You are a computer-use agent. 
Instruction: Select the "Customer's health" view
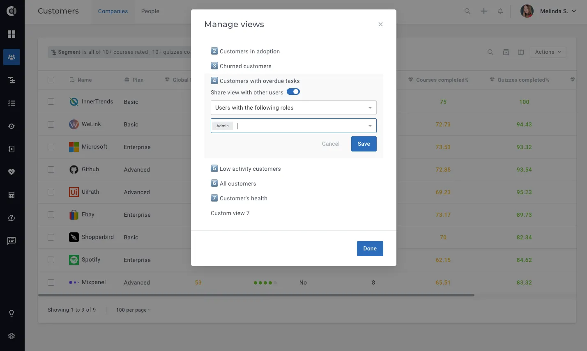(x=239, y=198)
